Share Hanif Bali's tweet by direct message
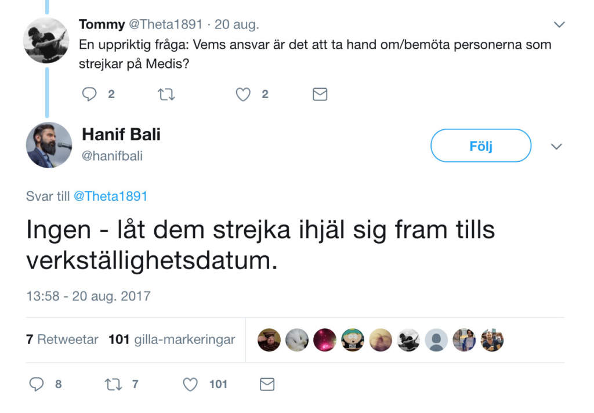 coord(267,384)
